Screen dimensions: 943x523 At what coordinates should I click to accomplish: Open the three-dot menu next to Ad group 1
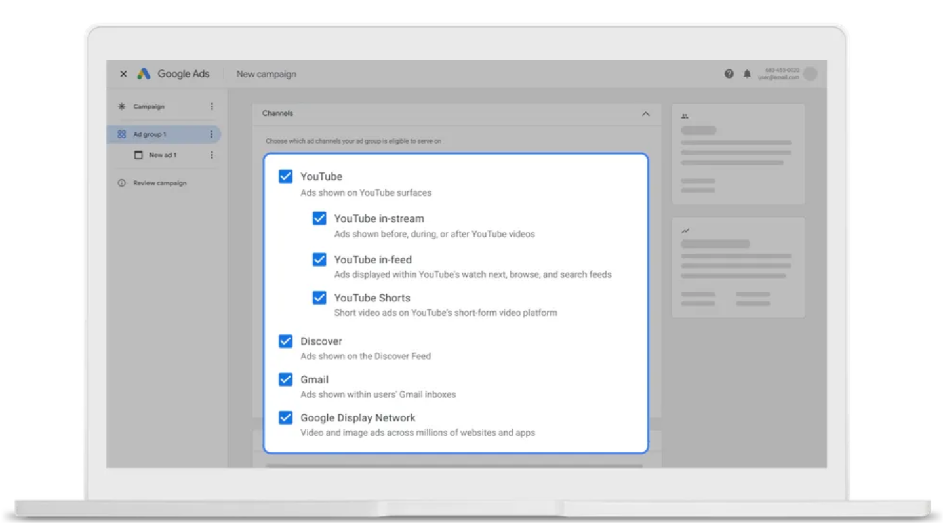pyautogui.click(x=211, y=134)
